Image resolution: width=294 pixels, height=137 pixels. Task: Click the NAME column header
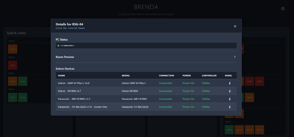[x=61, y=76]
